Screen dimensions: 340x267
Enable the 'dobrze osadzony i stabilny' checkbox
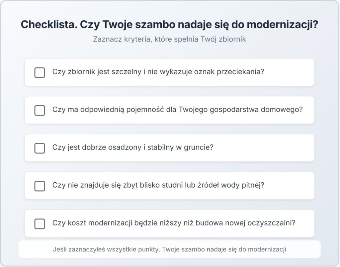40,148
